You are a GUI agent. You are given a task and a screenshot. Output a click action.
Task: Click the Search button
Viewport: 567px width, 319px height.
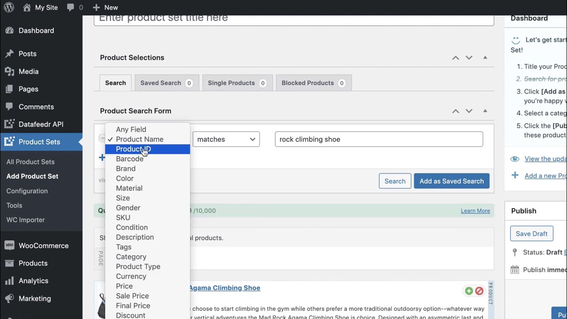point(395,181)
